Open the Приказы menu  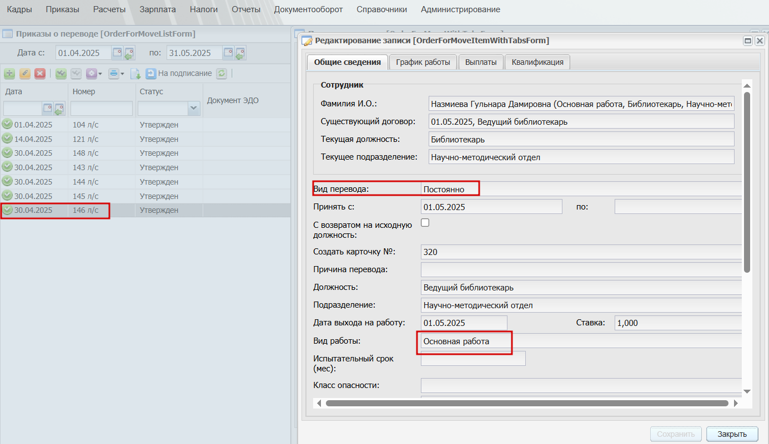coord(63,9)
